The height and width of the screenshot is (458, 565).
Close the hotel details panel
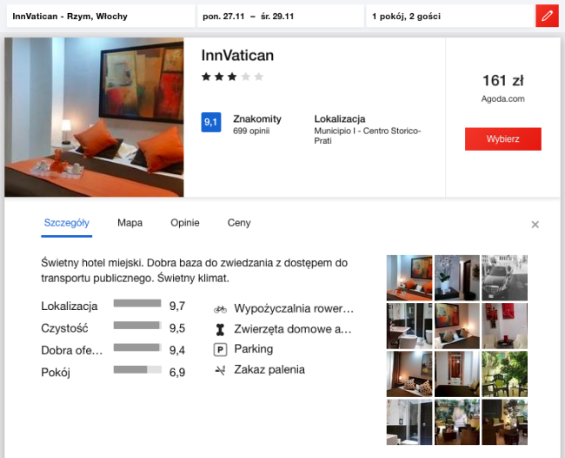(535, 225)
